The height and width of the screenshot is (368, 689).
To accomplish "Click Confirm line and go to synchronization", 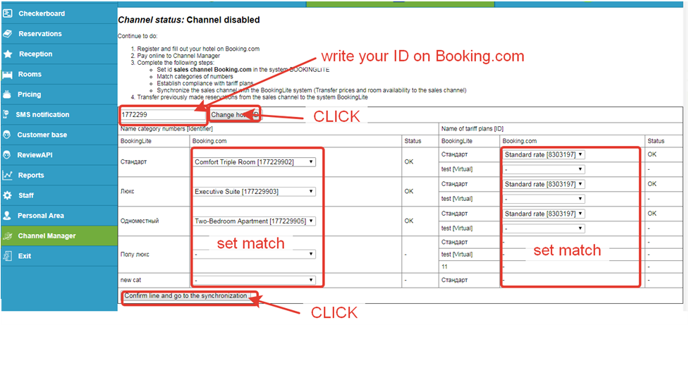I will [x=185, y=296].
